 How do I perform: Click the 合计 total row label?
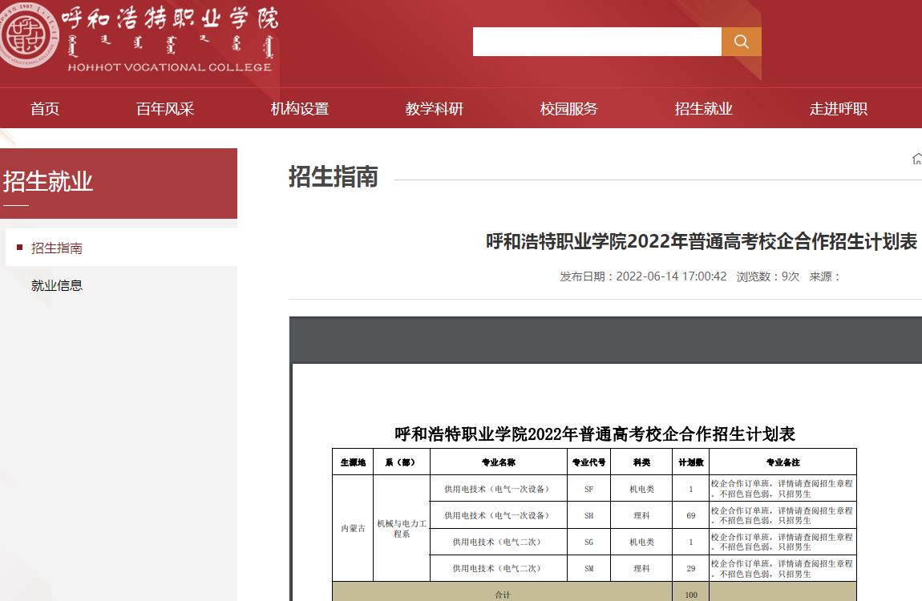502,594
